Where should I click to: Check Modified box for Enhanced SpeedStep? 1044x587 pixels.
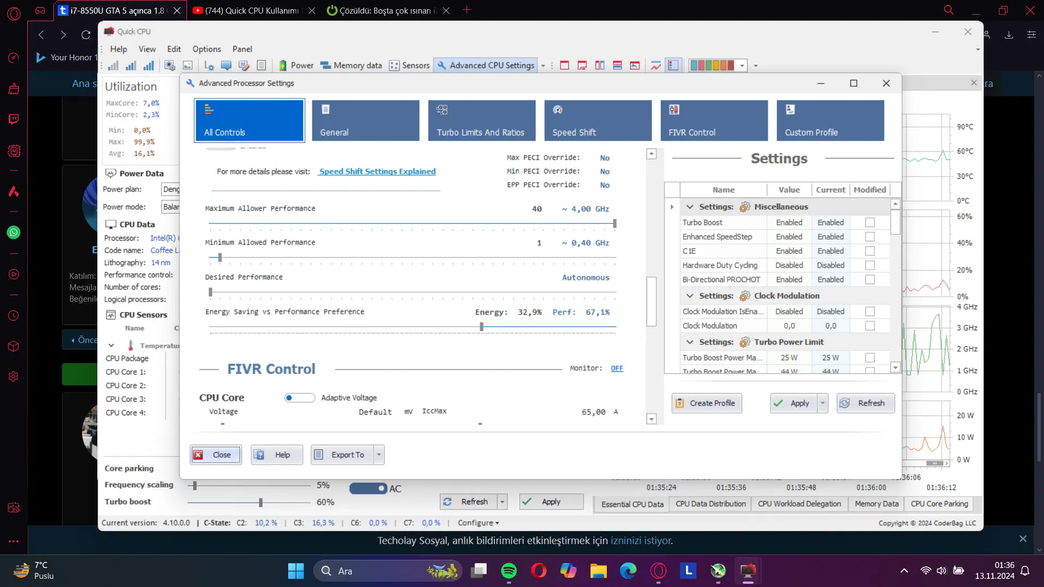pos(870,236)
